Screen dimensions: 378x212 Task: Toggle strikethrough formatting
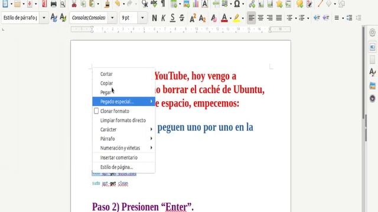point(182,18)
